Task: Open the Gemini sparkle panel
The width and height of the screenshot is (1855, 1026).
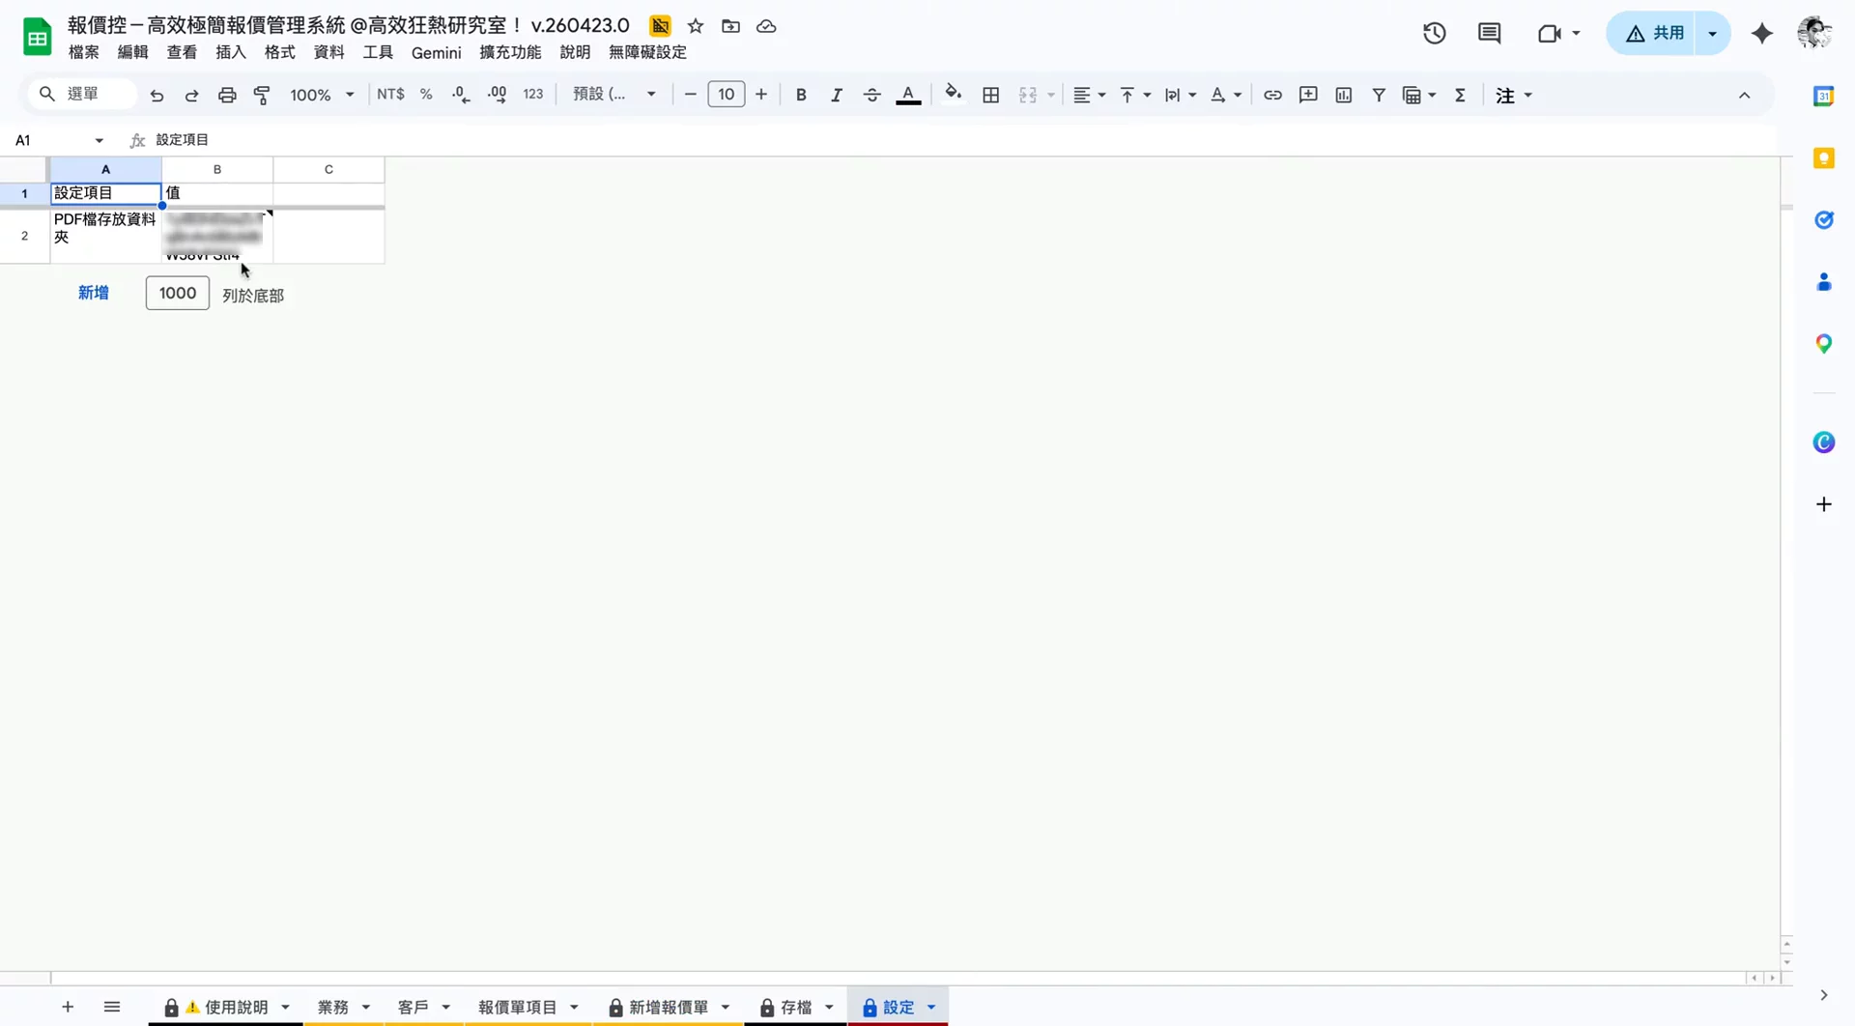Action: (1762, 34)
